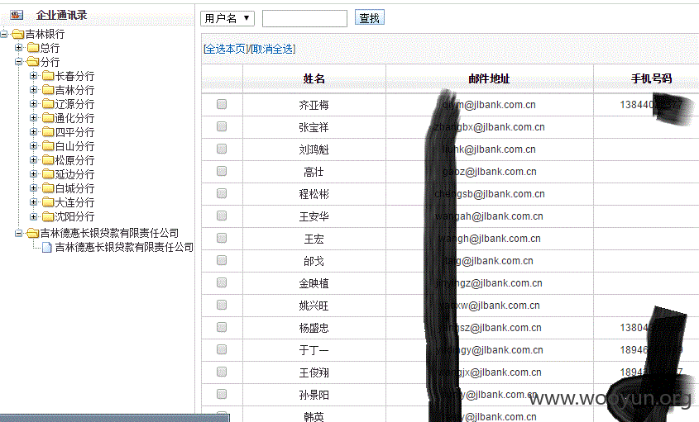Tick the checkbox for 金映植
The height and width of the screenshot is (422, 699).
click(222, 282)
